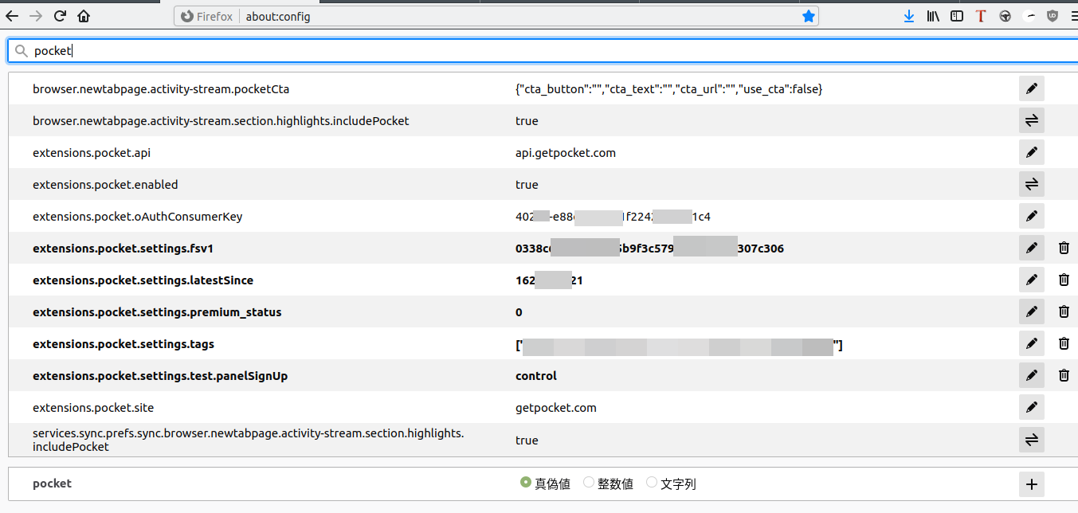Delete the extensions.pocket.settings.tags preference
This screenshot has height=513, width=1078.
point(1064,343)
